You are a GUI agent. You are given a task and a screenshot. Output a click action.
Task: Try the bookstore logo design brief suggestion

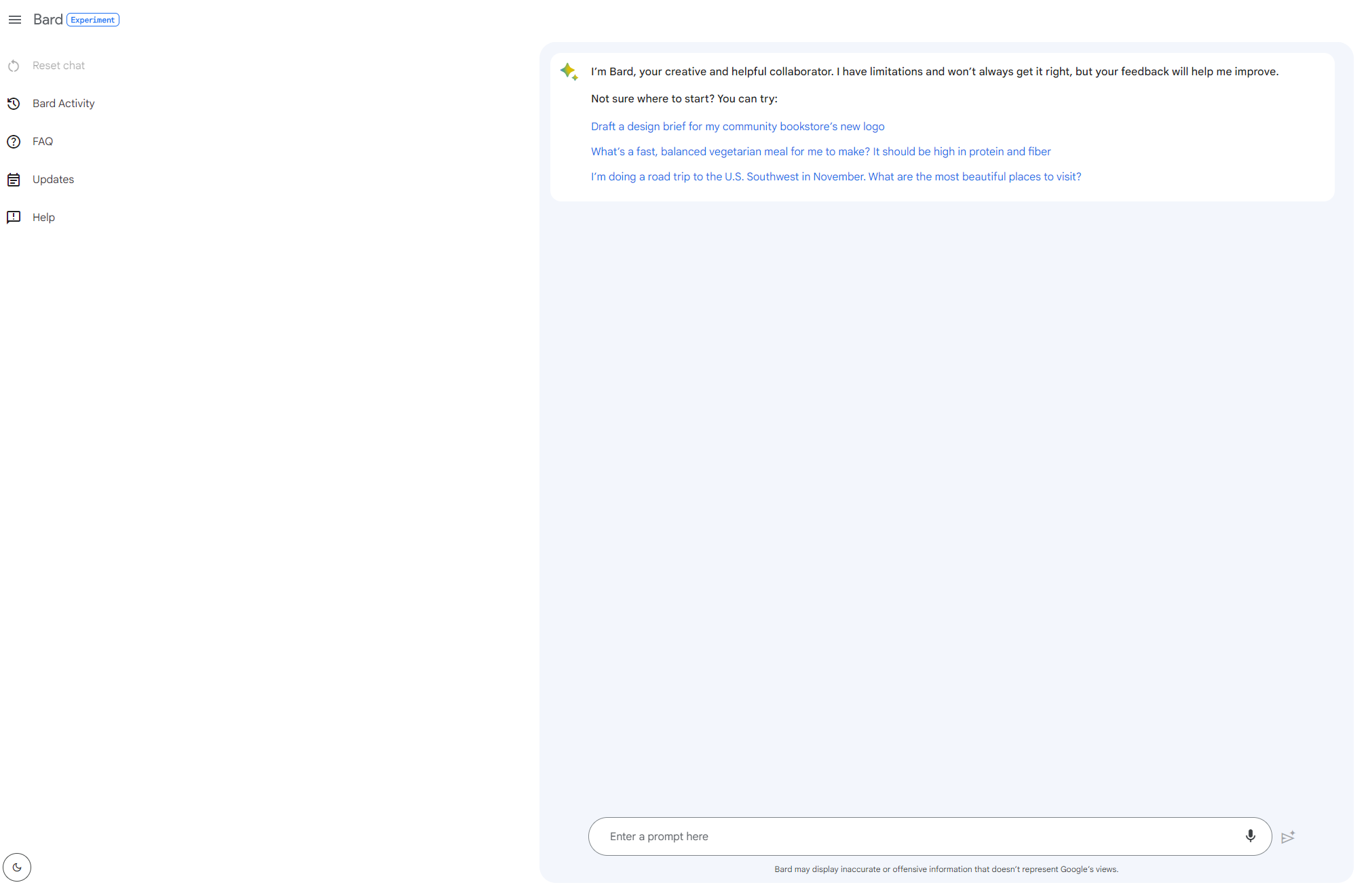(737, 127)
